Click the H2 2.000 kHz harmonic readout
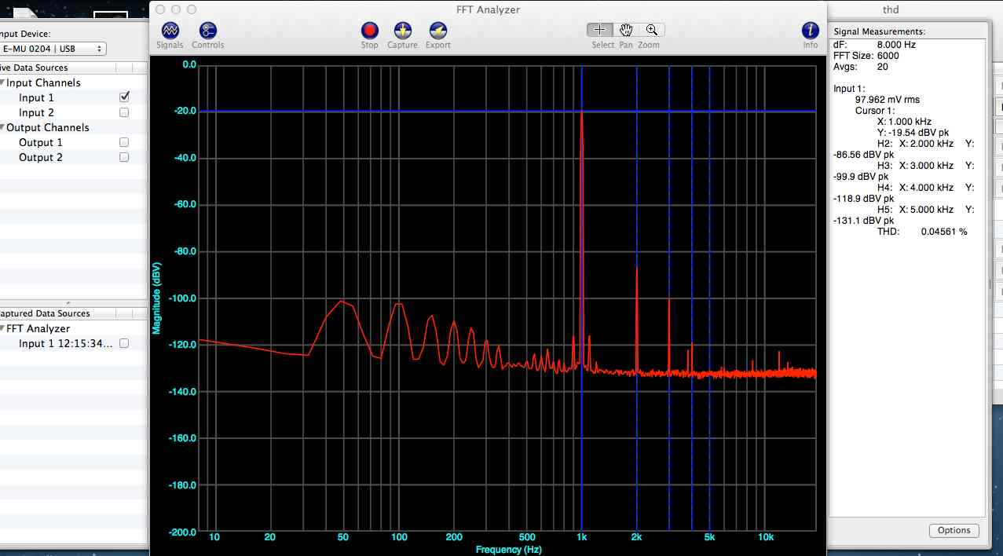Image resolution: width=1003 pixels, height=556 pixels. pos(915,144)
